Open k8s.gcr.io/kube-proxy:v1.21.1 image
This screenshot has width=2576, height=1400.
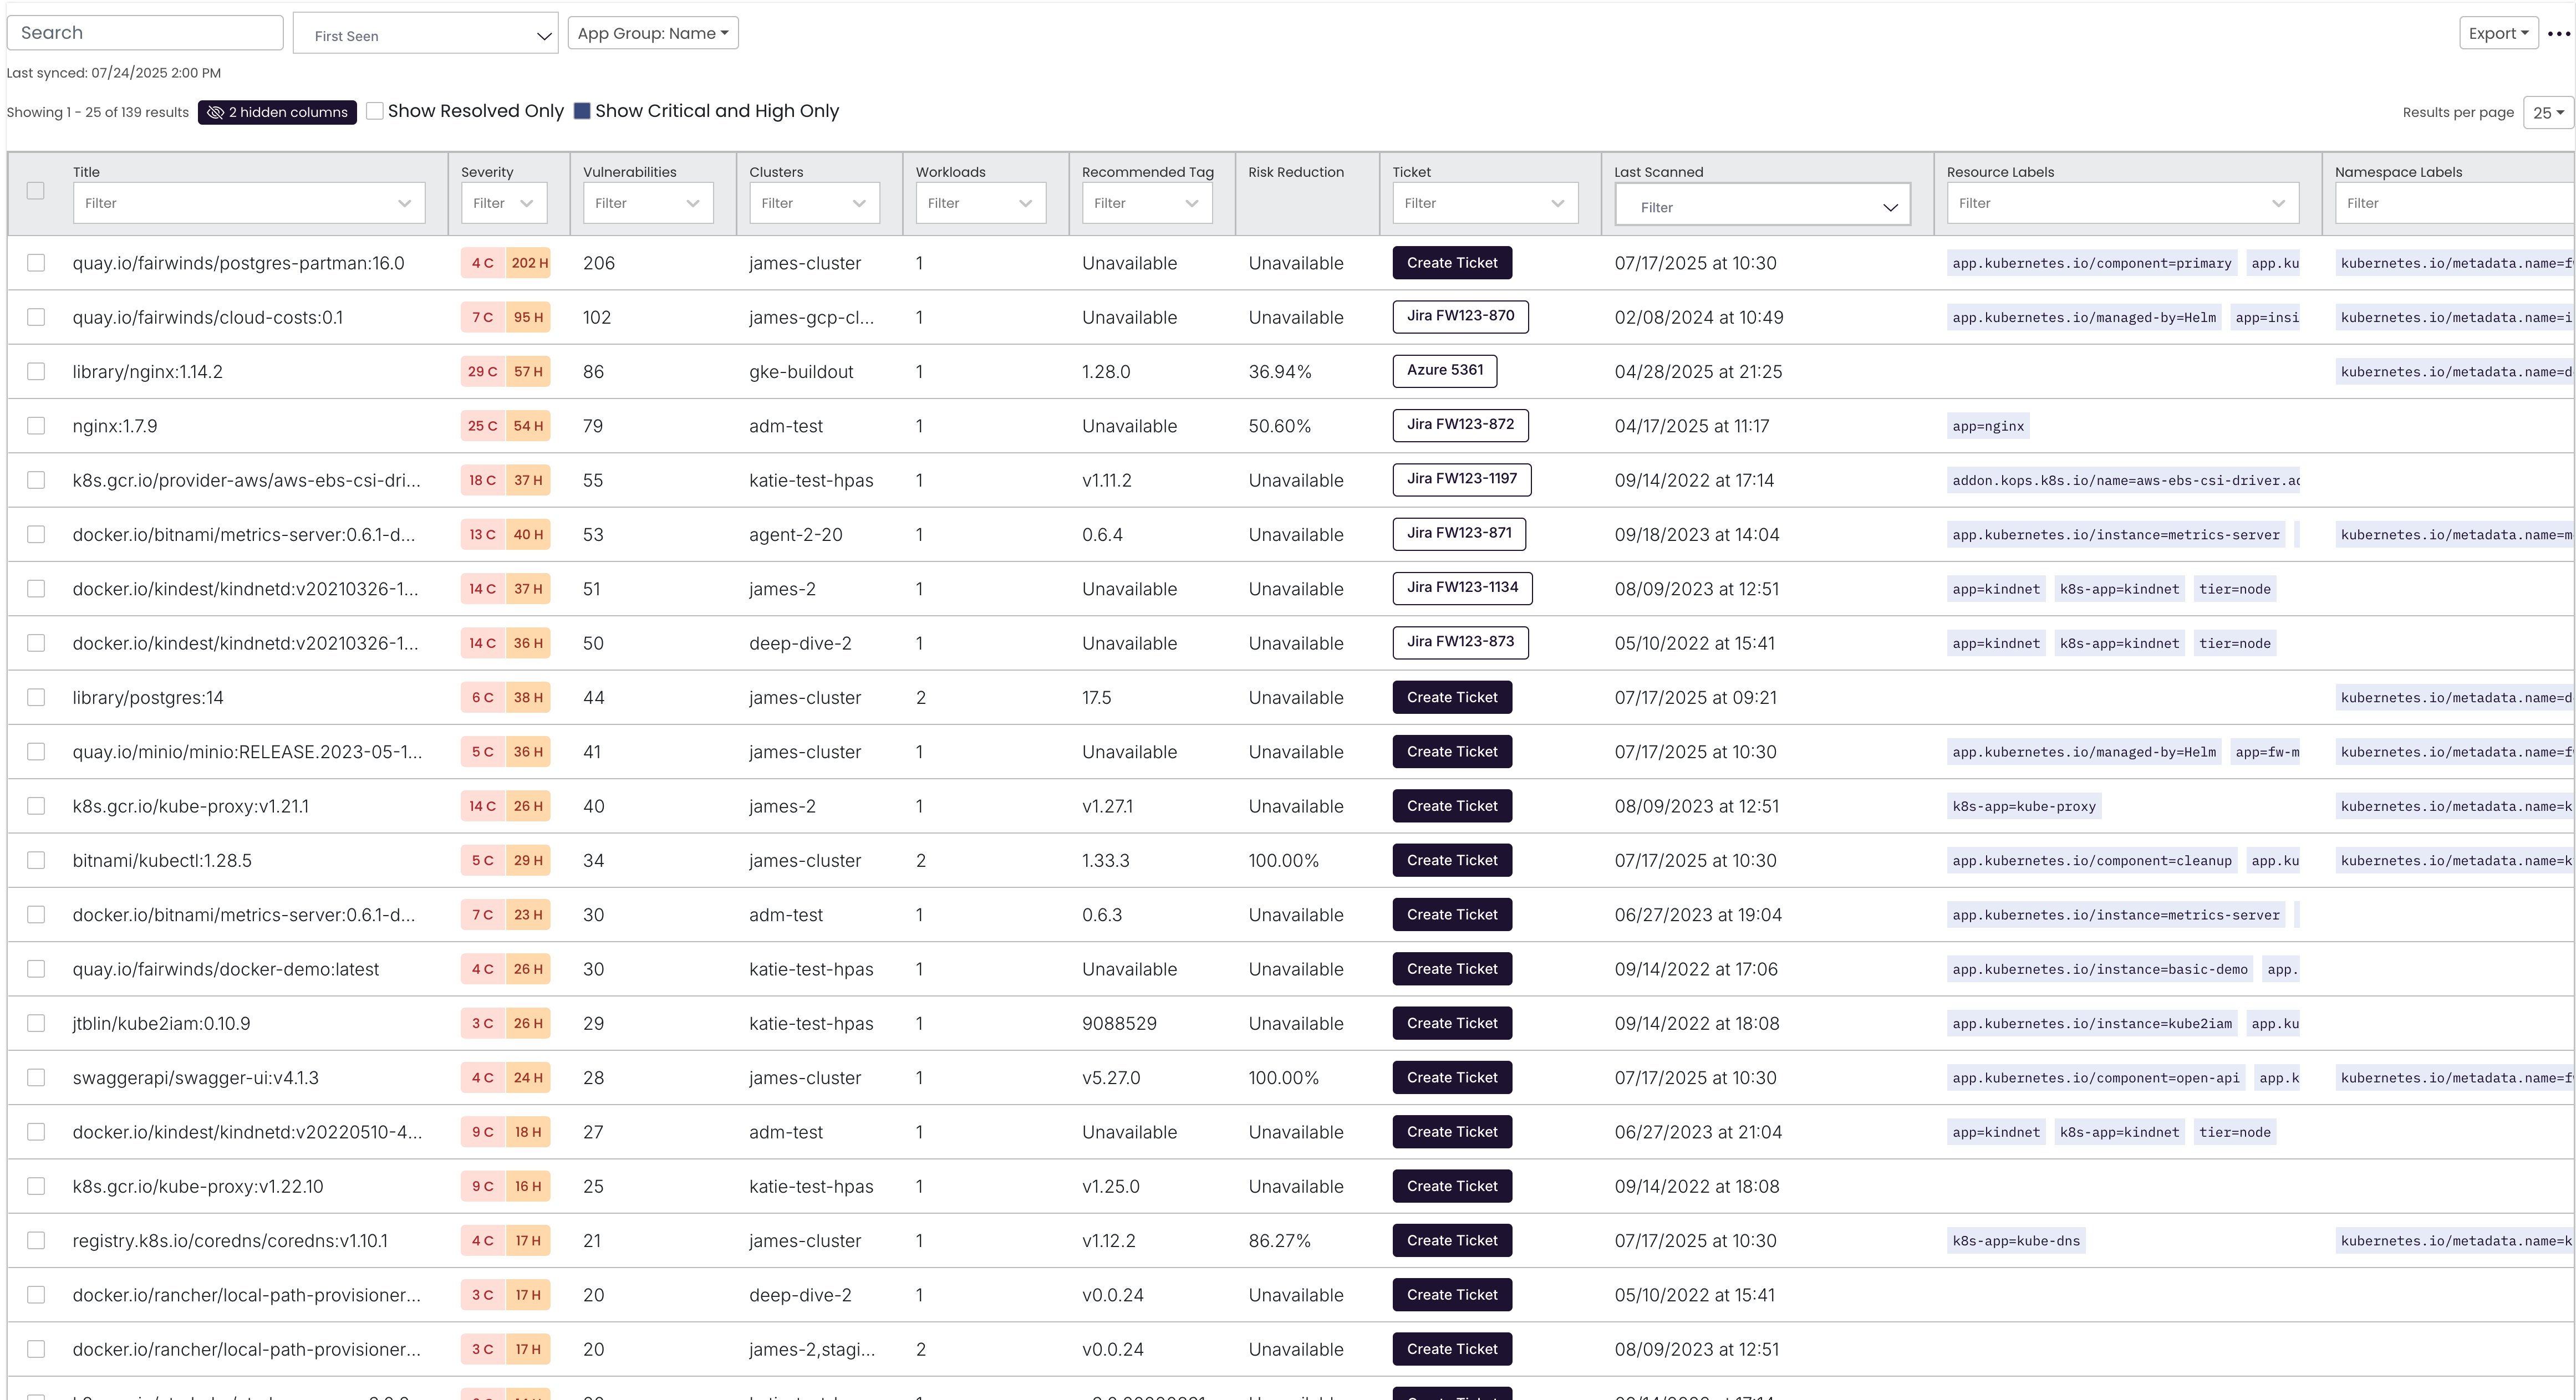coord(191,806)
